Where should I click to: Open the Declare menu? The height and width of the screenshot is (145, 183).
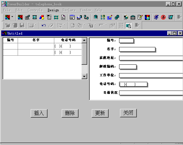(x=69, y=10)
